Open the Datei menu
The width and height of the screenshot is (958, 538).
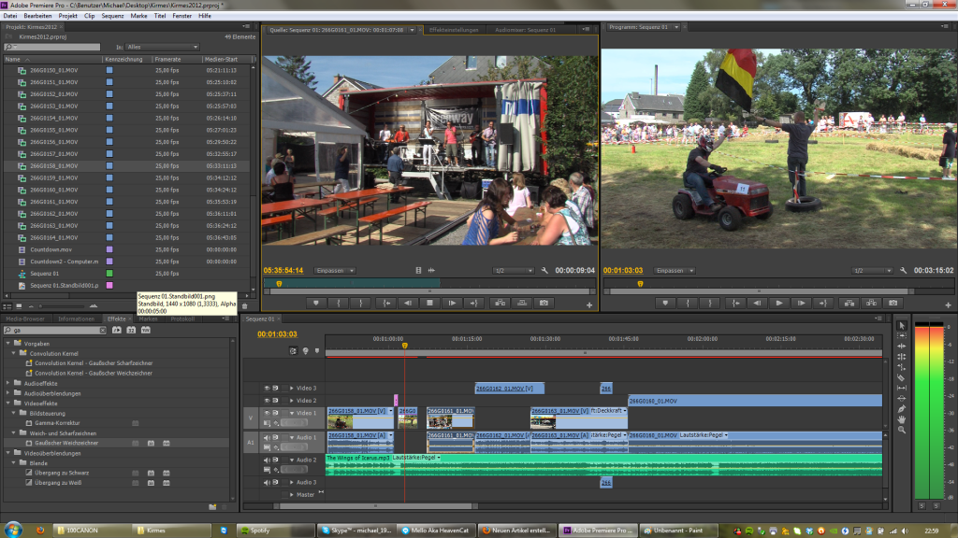tap(10, 16)
